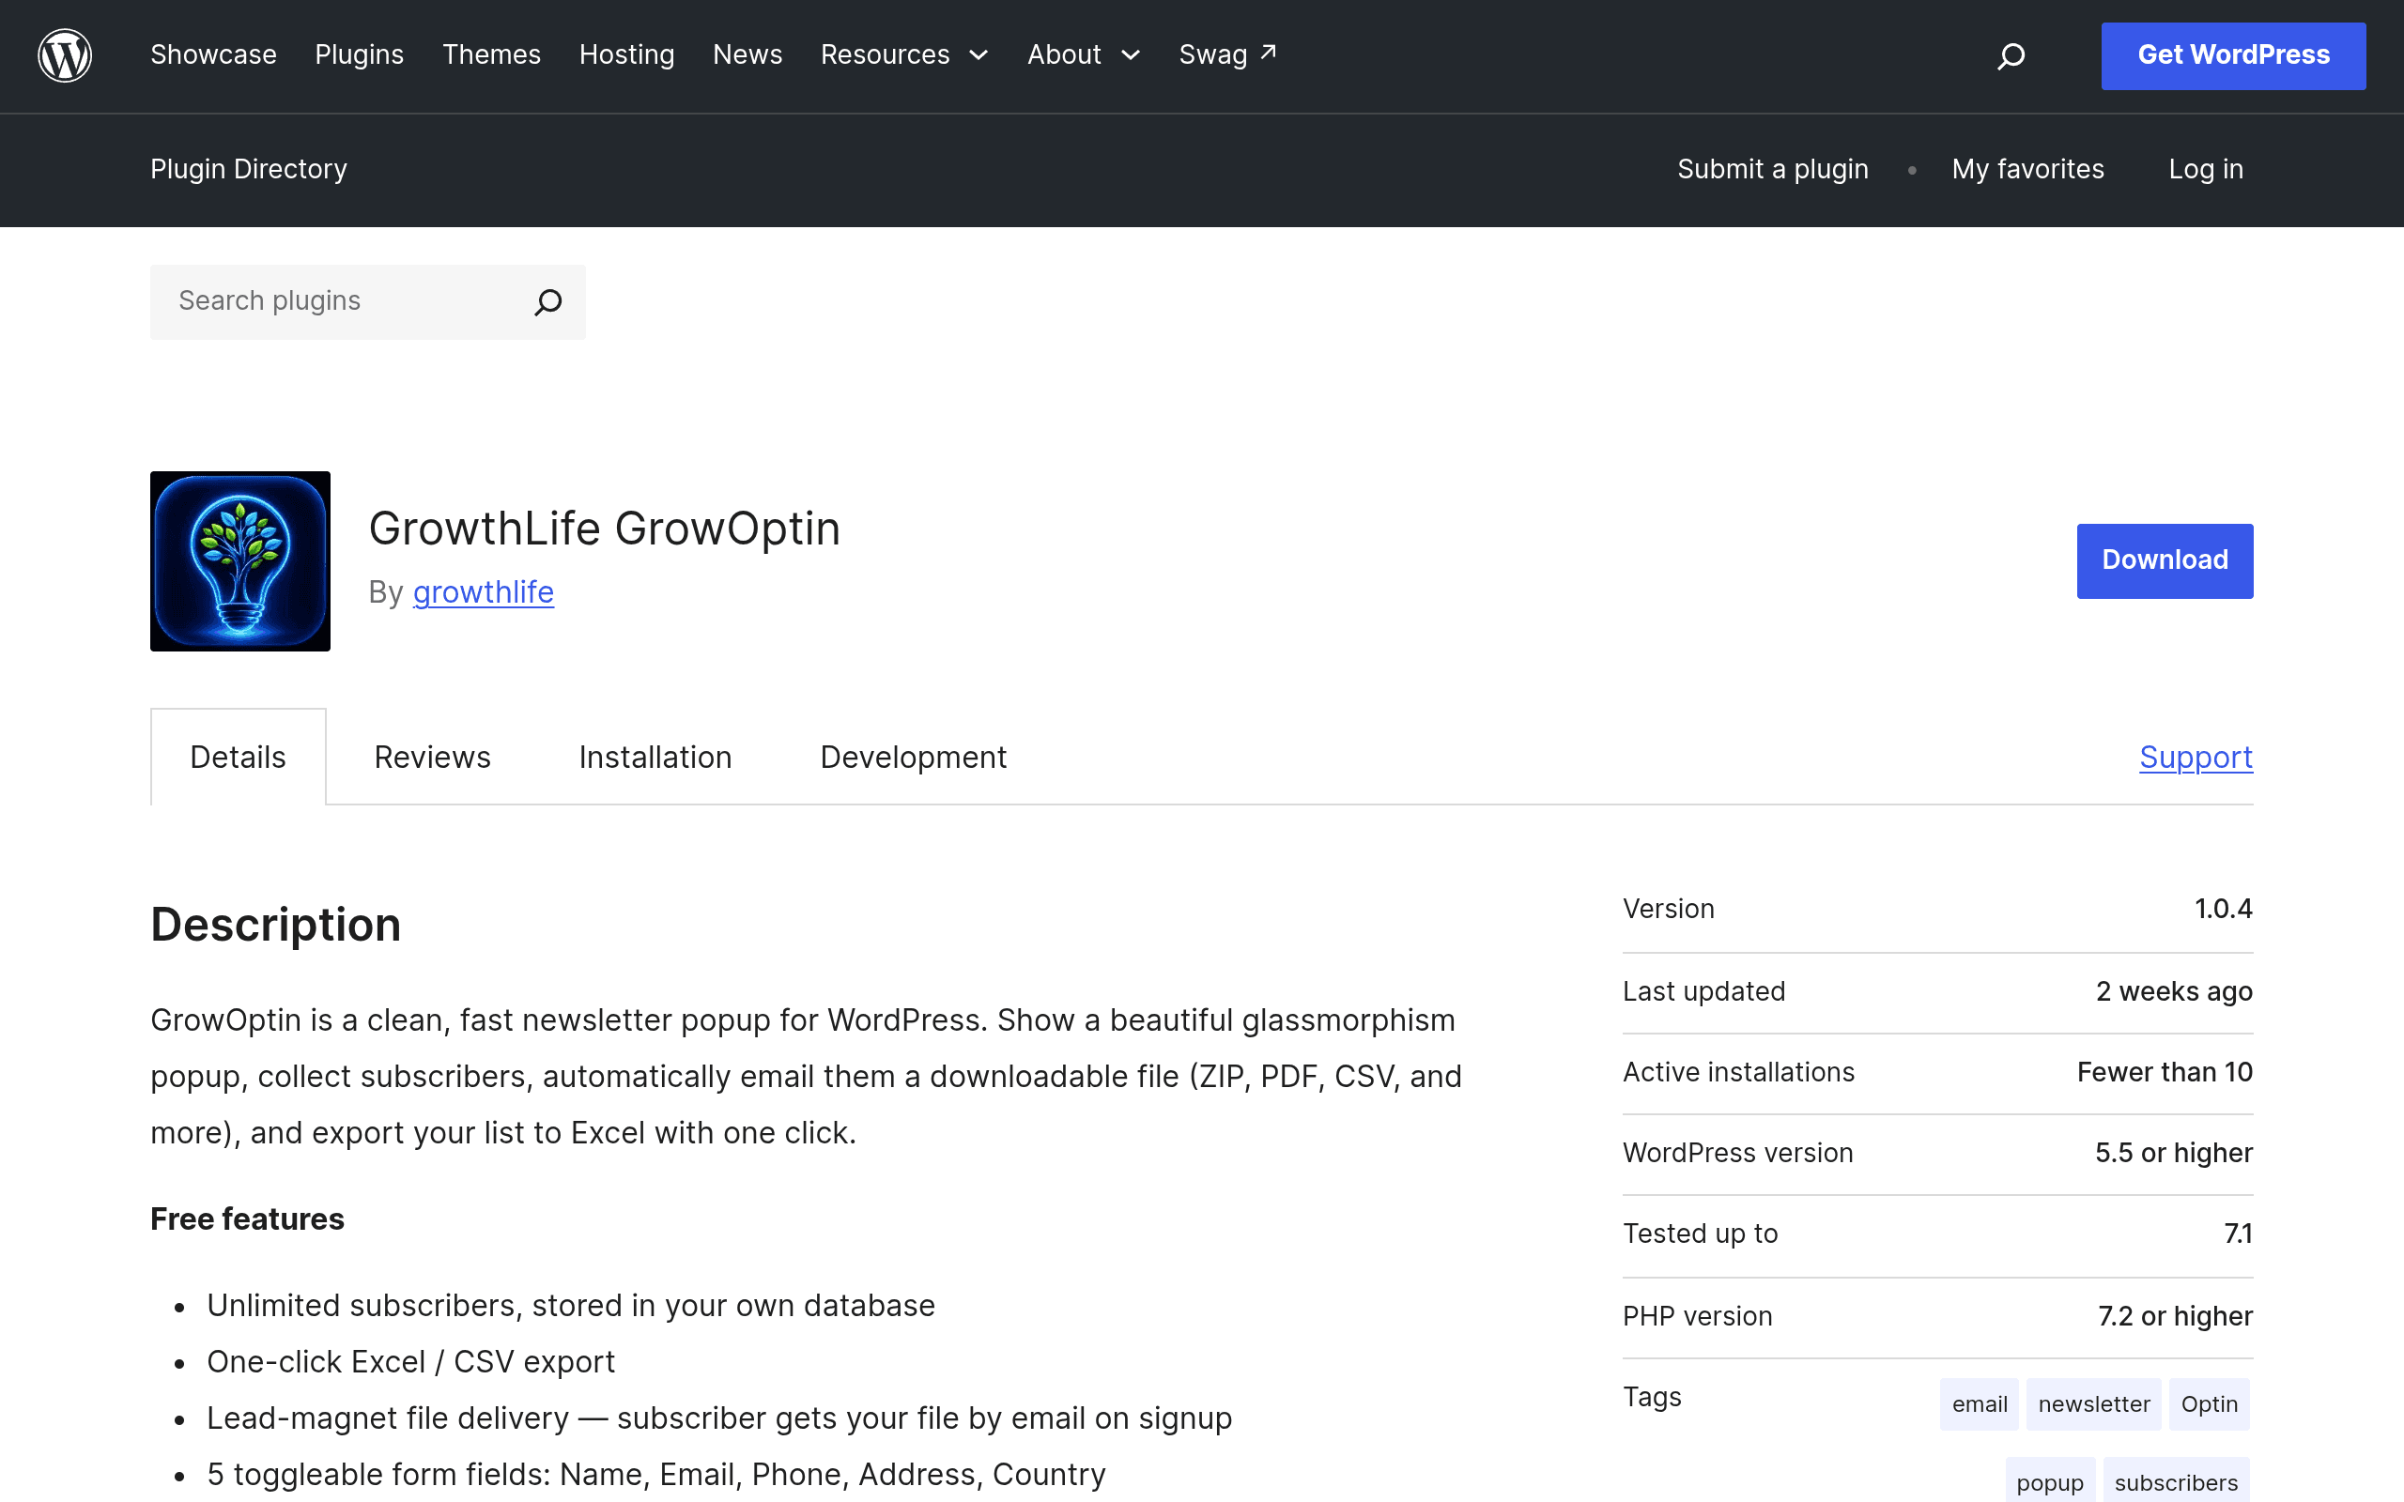Click Log in
2404x1502 pixels.
coord(2206,169)
